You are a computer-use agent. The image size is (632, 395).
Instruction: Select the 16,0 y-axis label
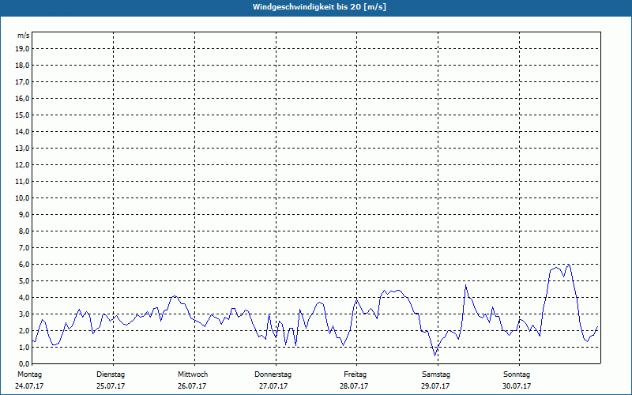pos(22,98)
